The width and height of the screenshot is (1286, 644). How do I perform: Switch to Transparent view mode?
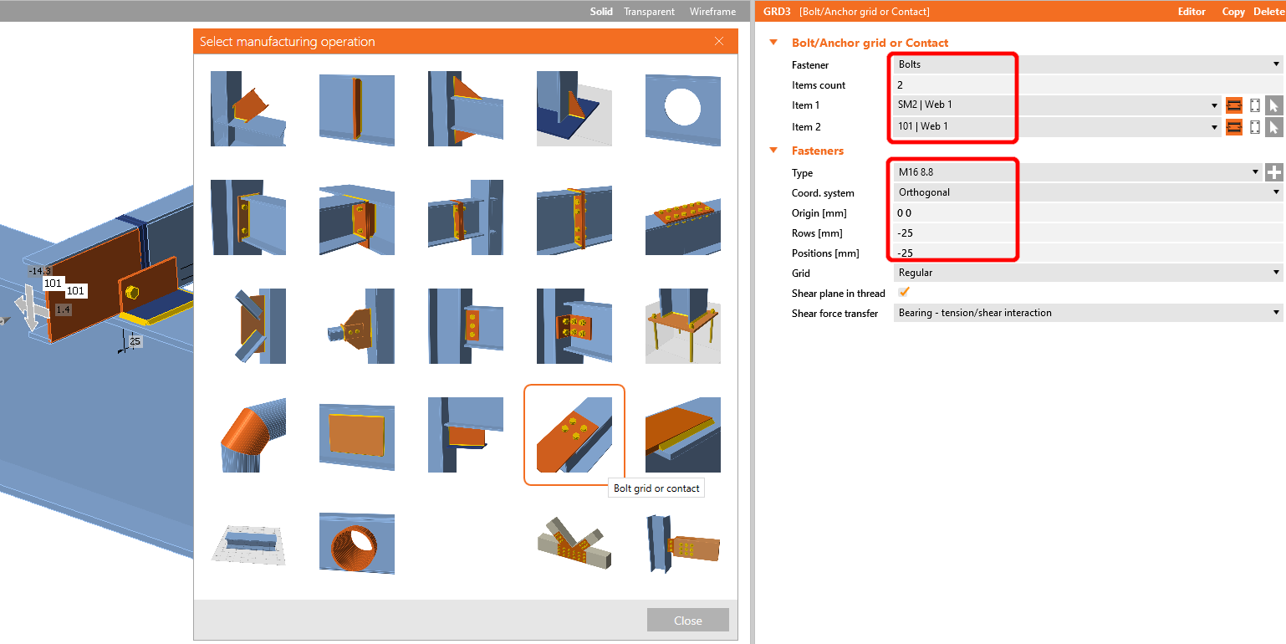pyautogui.click(x=650, y=12)
